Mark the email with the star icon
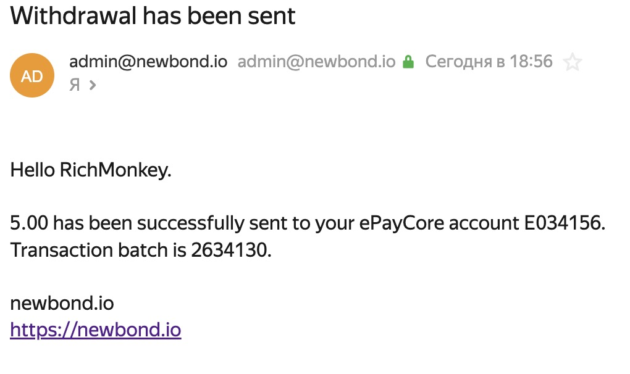Image resolution: width=630 pixels, height=374 pixels. [x=572, y=62]
